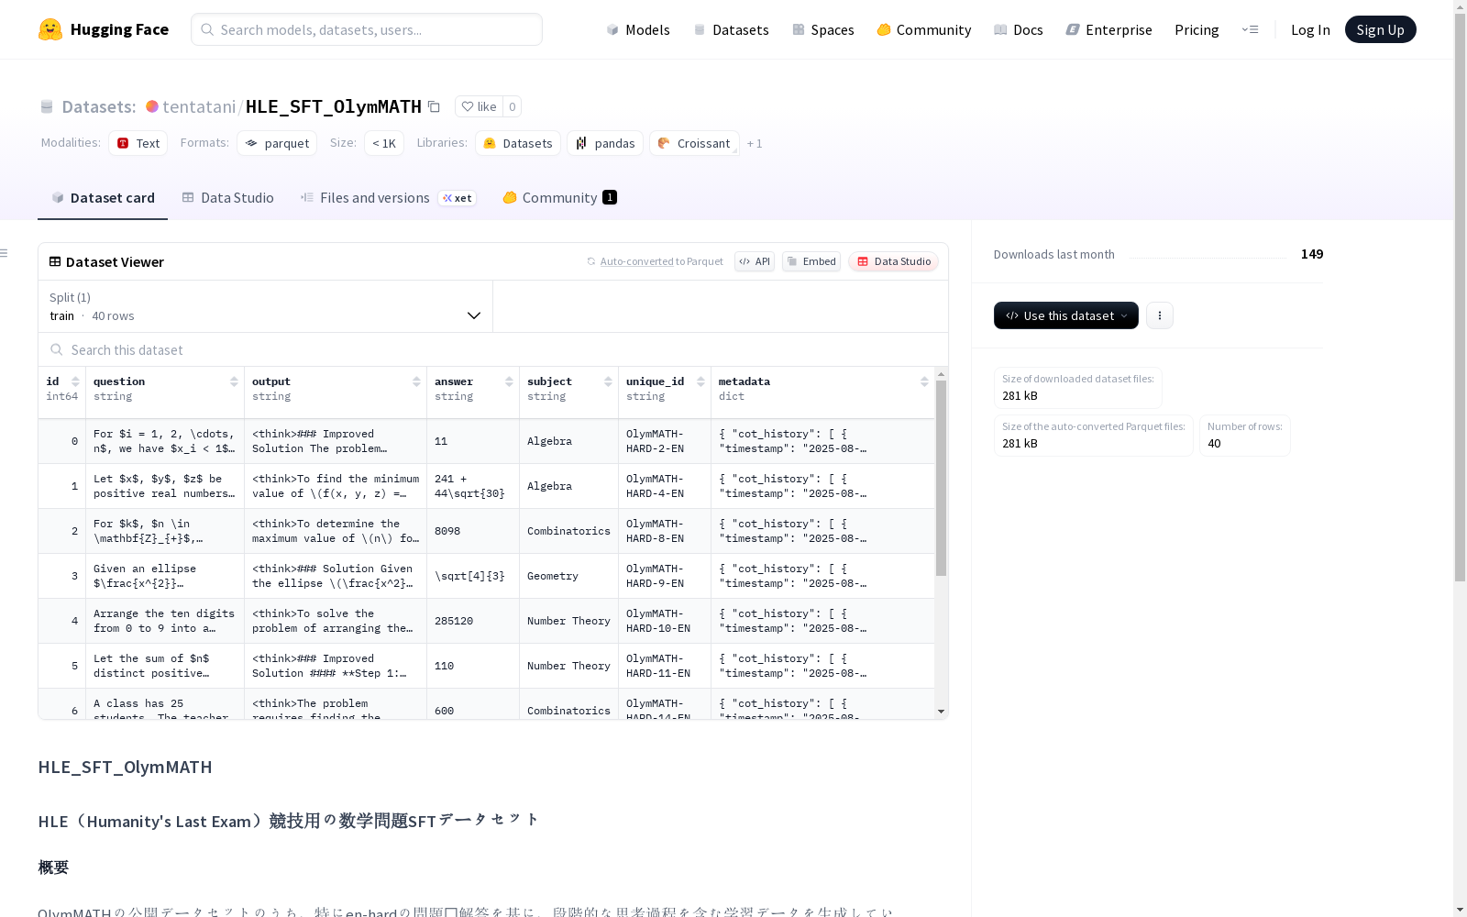Viewport: 1467px width, 917px height.
Task: Switch to the Data Studio tab
Action: (227, 198)
